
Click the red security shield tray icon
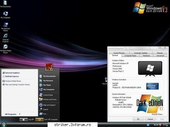pos(160,125)
